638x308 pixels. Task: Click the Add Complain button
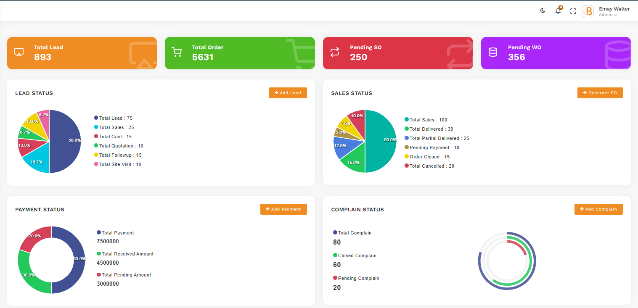click(x=598, y=209)
